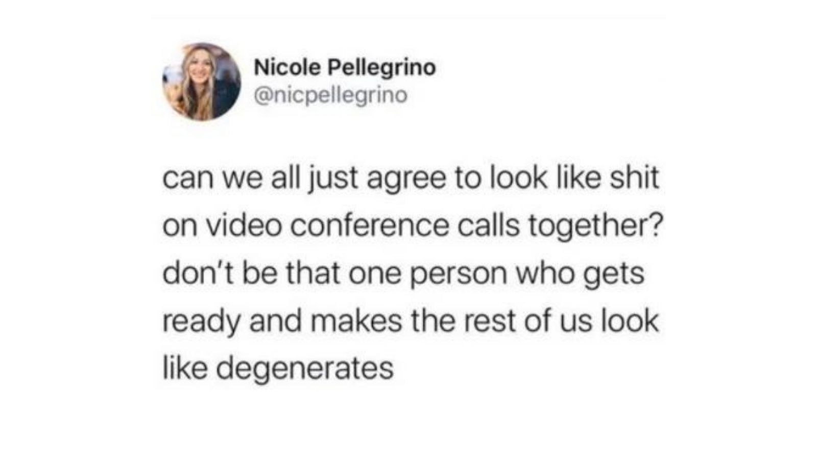Click the display name Nicole Pellegrino
This screenshot has height=459, width=817.
(x=345, y=67)
